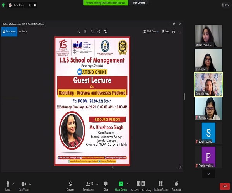
Task: Open the Chat panel
Action: [x=106, y=186]
